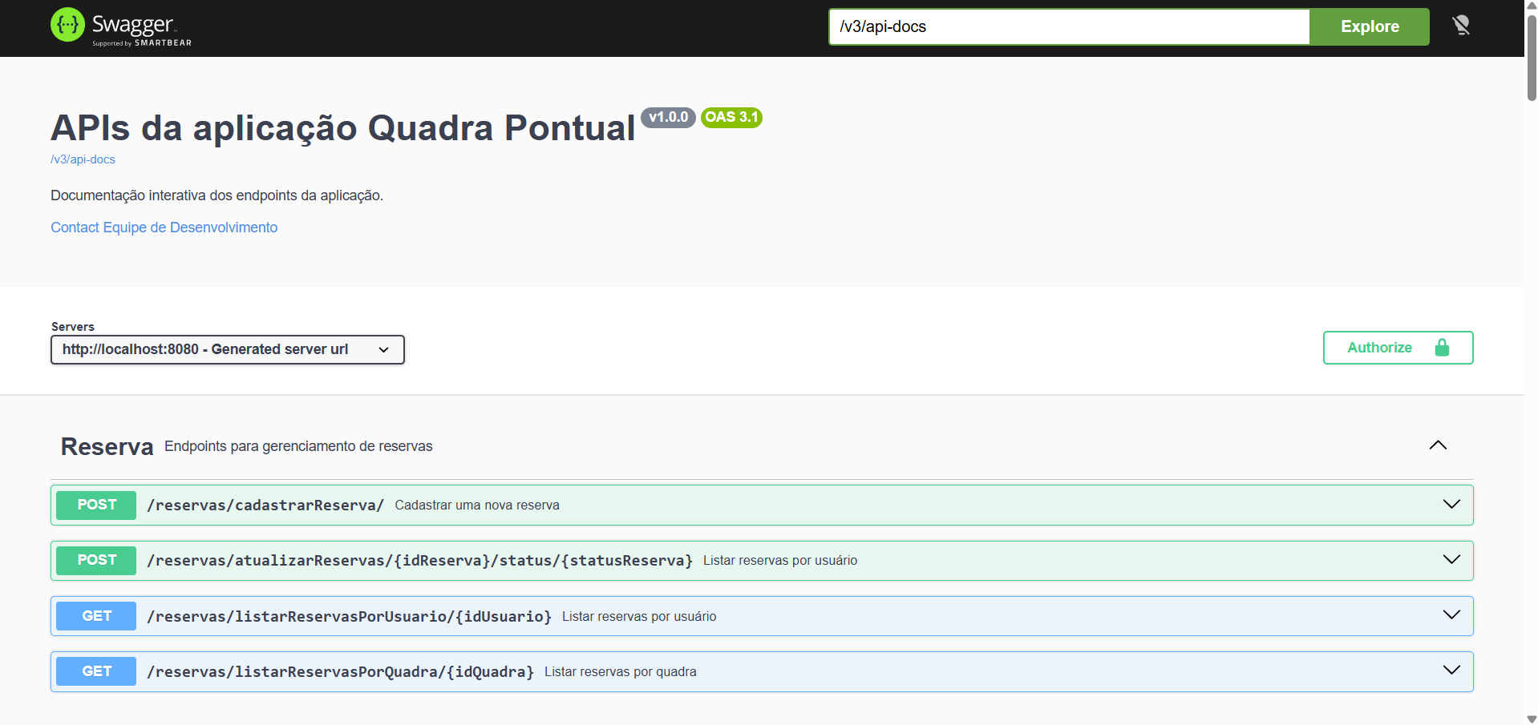Click the lock icon on the Authorize button
The image size is (1538, 725).
pos(1442,347)
